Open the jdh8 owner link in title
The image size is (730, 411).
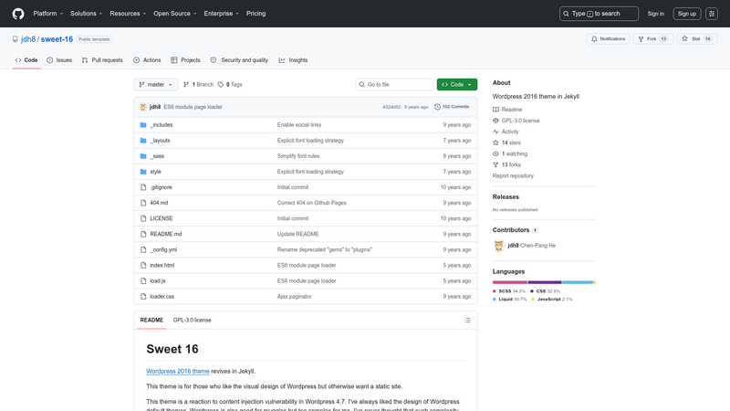[28, 39]
